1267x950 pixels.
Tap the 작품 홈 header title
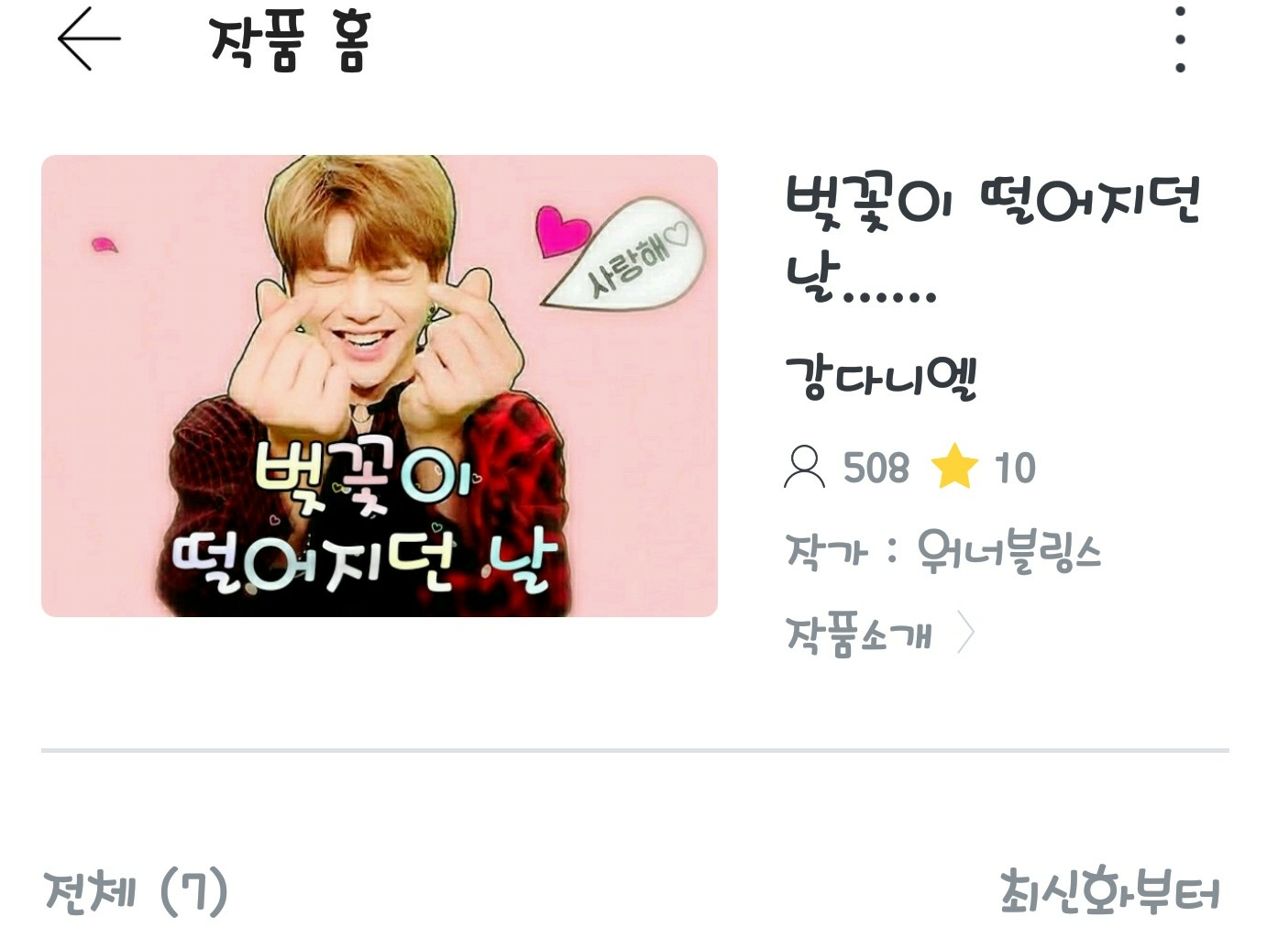(x=290, y=41)
